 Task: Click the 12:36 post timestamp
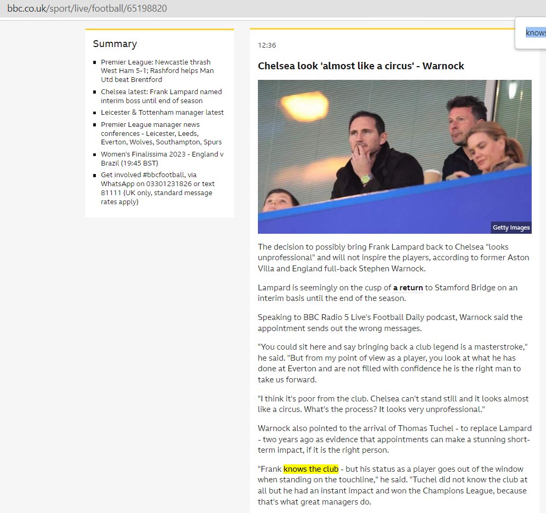tap(267, 45)
